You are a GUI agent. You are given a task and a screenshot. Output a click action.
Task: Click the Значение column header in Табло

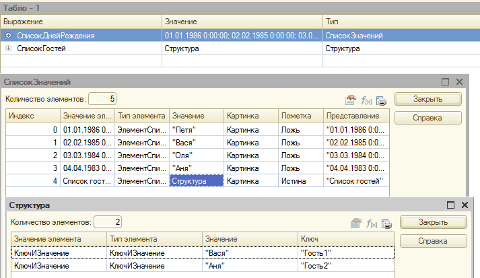[x=242, y=22]
